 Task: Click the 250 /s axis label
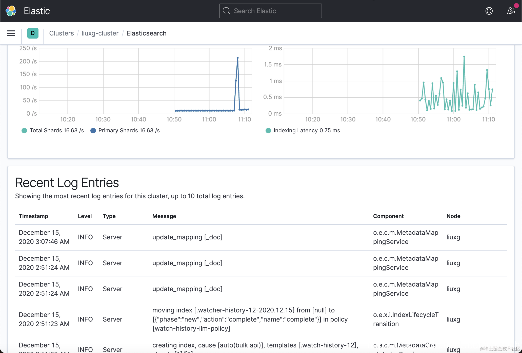click(x=28, y=48)
